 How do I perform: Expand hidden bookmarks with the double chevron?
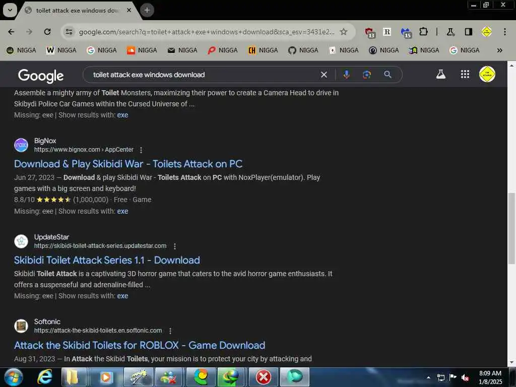[x=499, y=50]
